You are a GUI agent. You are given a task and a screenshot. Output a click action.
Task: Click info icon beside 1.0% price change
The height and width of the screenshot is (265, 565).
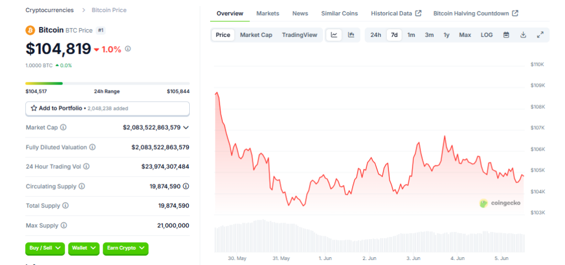(x=127, y=49)
